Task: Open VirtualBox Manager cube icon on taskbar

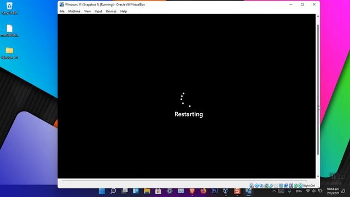Action: pos(226,191)
